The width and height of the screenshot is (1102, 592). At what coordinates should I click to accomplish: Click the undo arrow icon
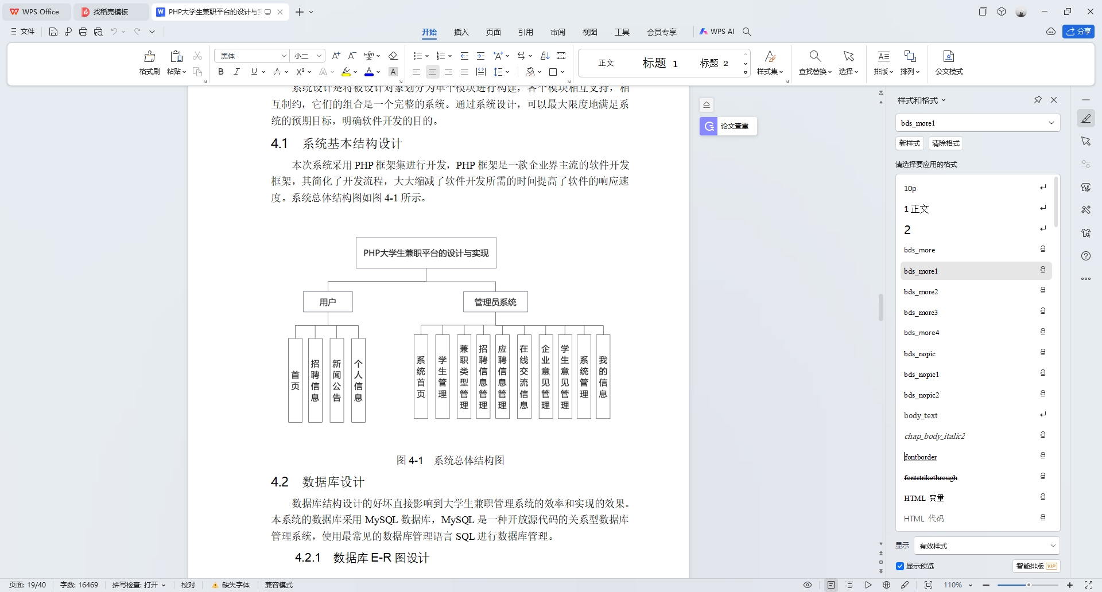(x=114, y=32)
